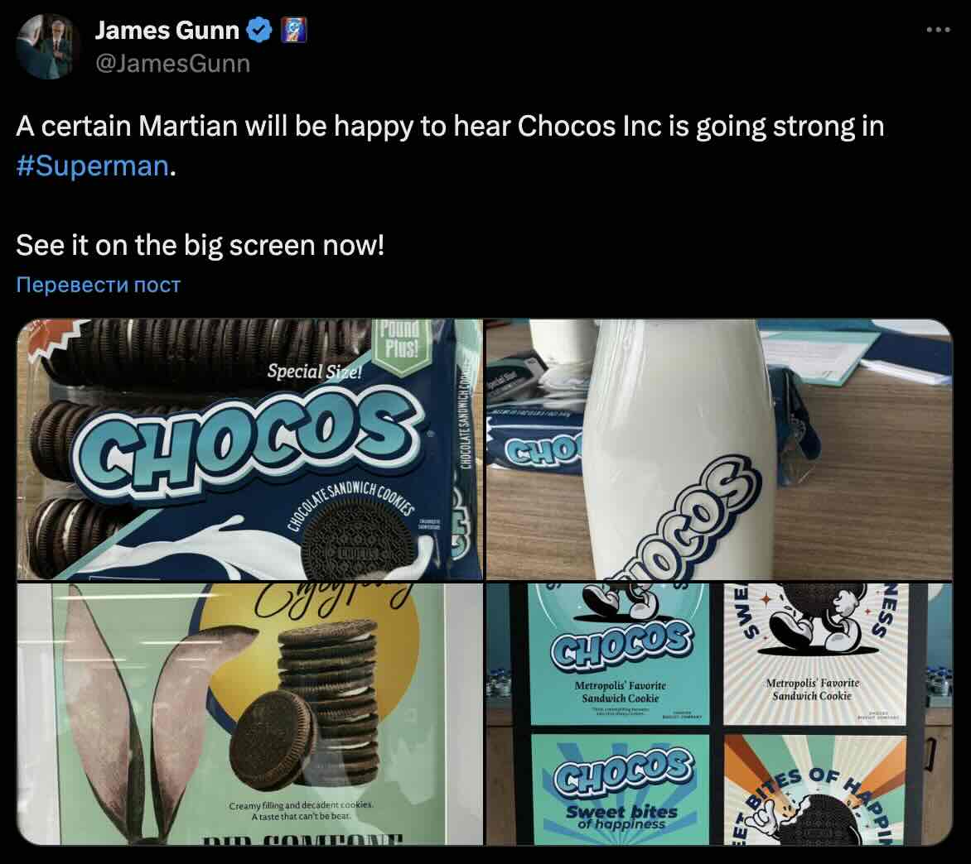
Task: Click the James Gunn display name
Action: coord(167,30)
